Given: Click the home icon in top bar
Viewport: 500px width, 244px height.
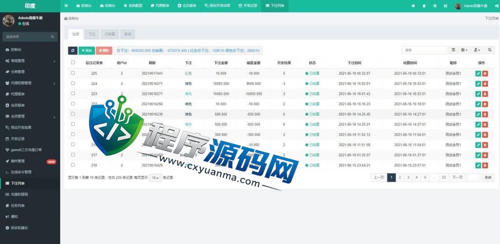Looking at the screenshot, I should point(413,6).
